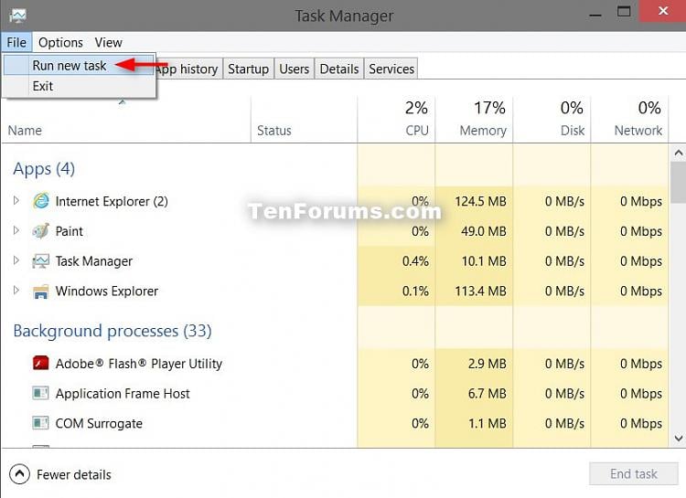Click the 124.5 MB memory value
The height and width of the screenshot is (498, 686).
pyautogui.click(x=480, y=201)
